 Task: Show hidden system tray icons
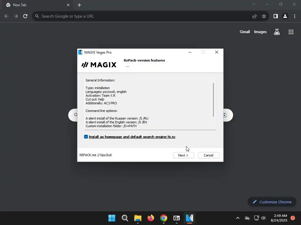pos(238,218)
